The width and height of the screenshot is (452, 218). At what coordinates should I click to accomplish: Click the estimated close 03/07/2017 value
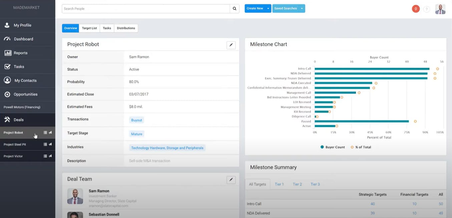click(x=139, y=94)
